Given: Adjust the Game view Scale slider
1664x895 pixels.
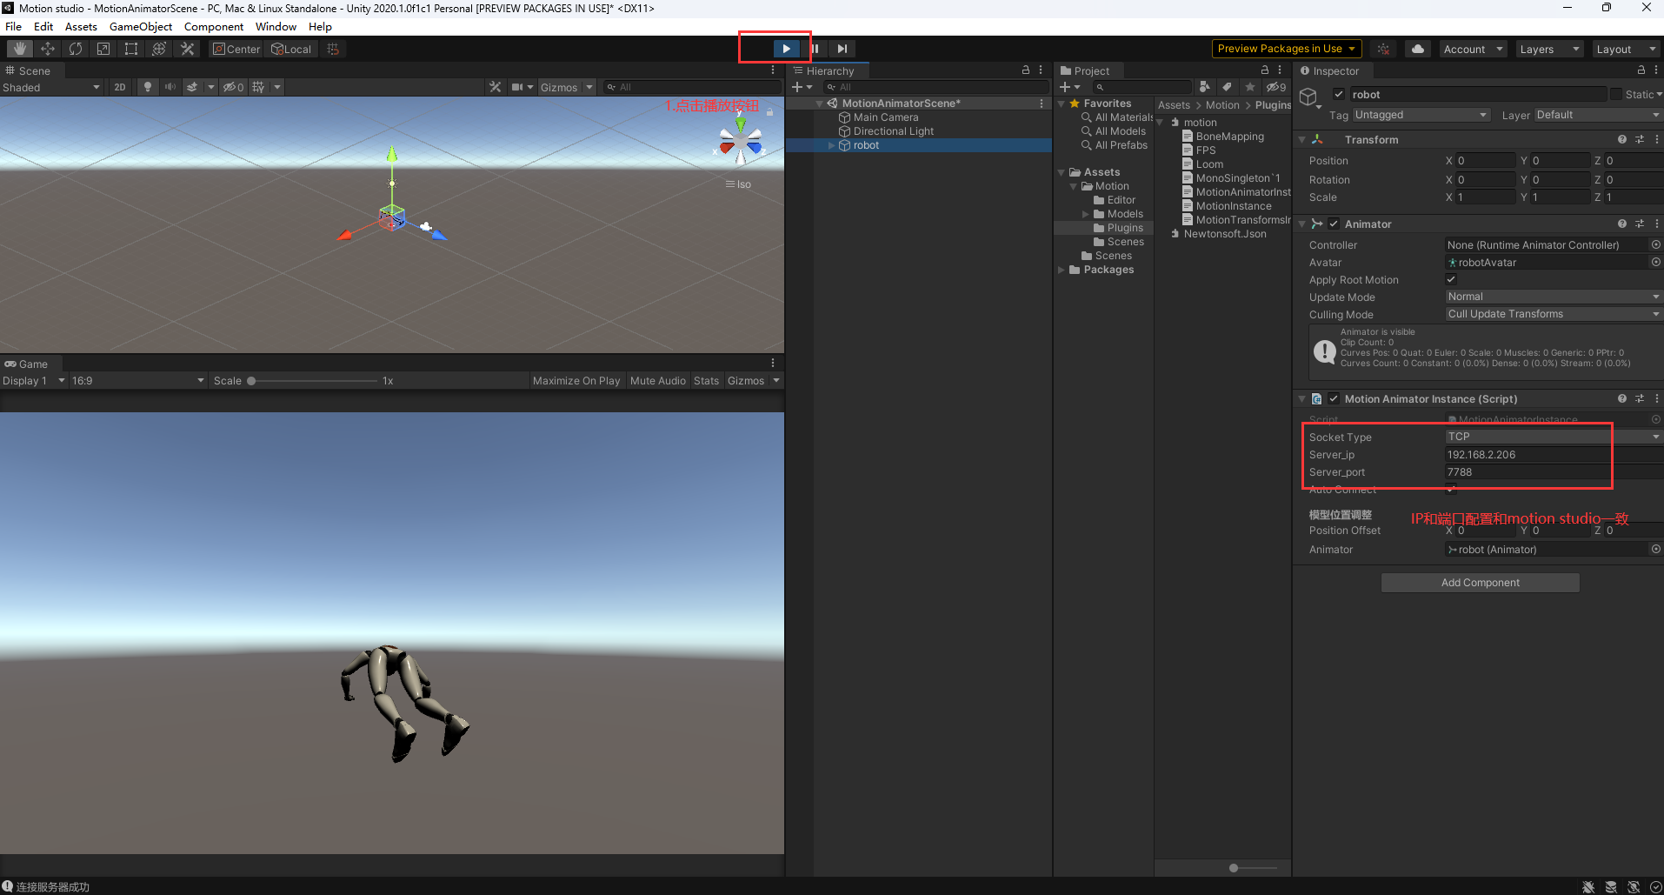Looking at the screenshot, I should coord(251,381).
